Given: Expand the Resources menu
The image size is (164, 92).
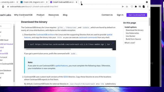Looking at the screenshot, I should (x=54, y=15).
